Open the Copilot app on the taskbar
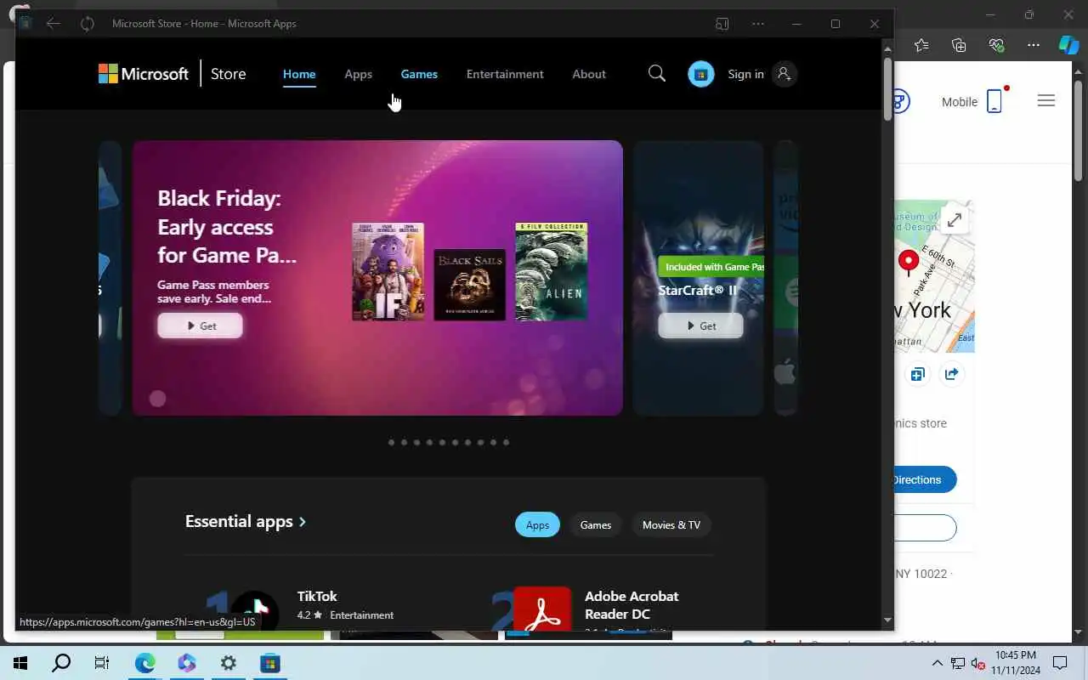The height and width of the screenshot is (680, 1088). 187,663
